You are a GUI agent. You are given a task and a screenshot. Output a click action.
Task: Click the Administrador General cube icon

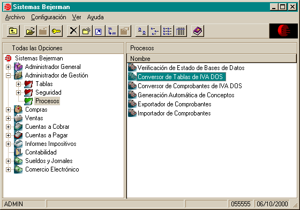[18, 67]
